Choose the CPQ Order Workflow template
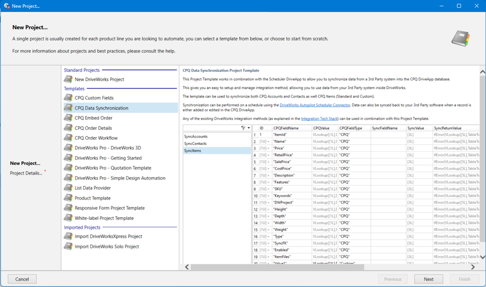The width and height of the screenshot is (486, 287). point(96,138)
